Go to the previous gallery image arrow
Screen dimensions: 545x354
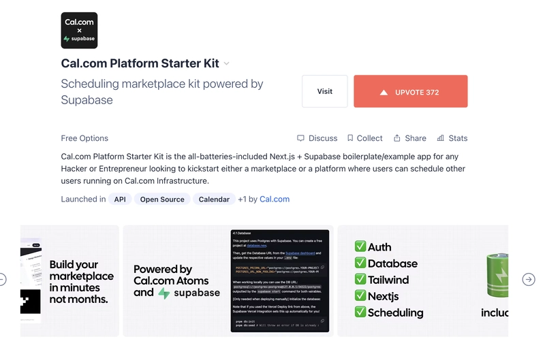point(3,279)
